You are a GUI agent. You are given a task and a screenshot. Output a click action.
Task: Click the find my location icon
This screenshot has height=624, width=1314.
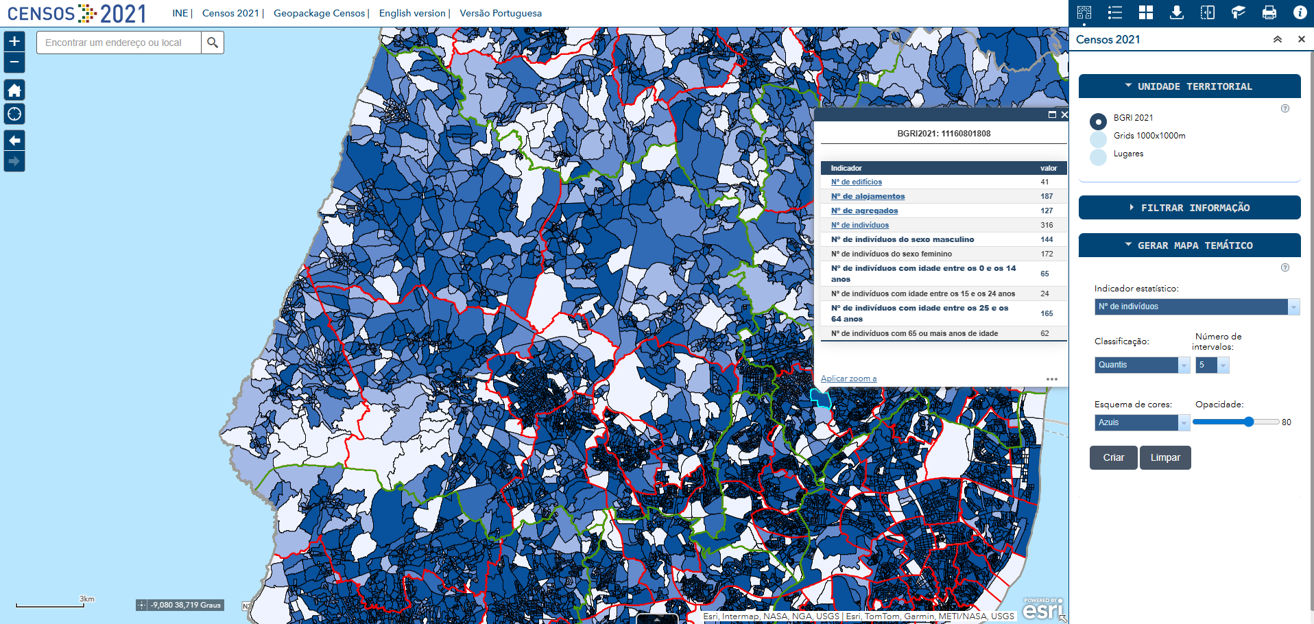[x=14, y=114]
